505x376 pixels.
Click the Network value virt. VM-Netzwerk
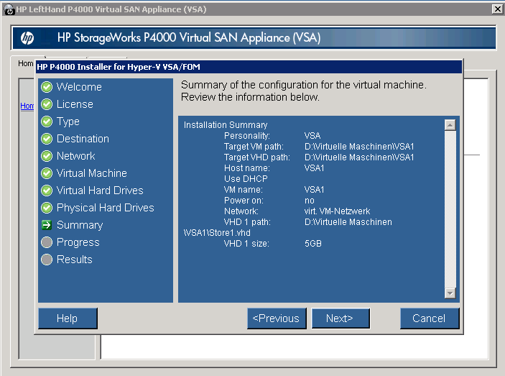click(x=337, y=211)
